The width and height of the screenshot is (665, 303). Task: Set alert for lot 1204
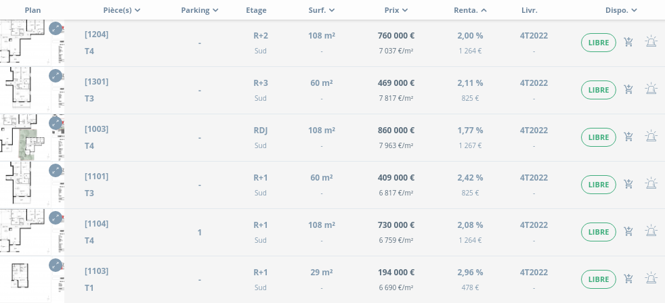click(651, 43)
